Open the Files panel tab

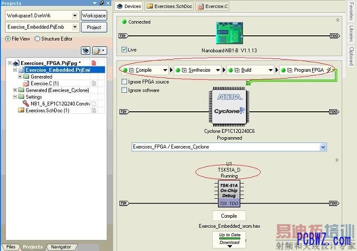pyautogui.click(x=11, y=247)
